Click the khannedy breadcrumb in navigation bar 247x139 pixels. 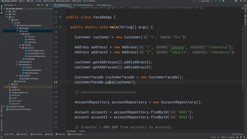(49, 1)
